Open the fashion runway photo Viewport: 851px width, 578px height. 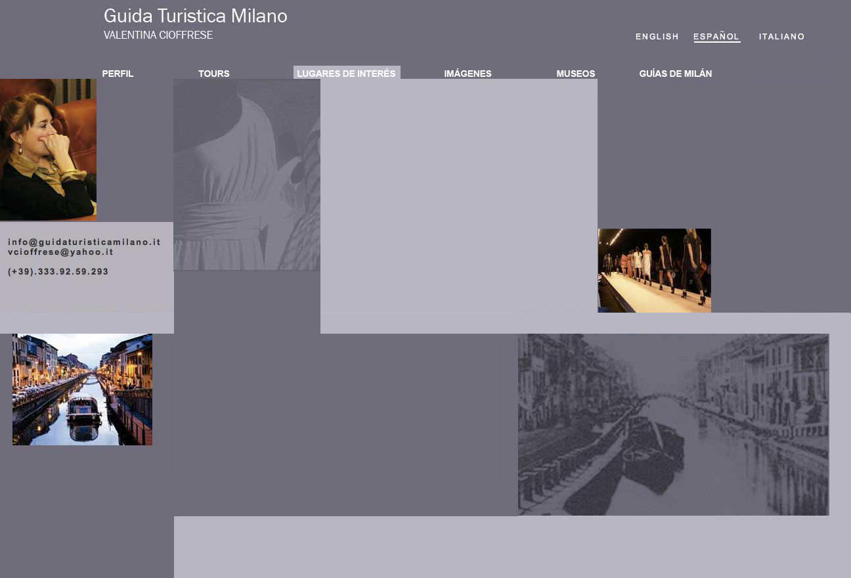(x=654, y=271)
